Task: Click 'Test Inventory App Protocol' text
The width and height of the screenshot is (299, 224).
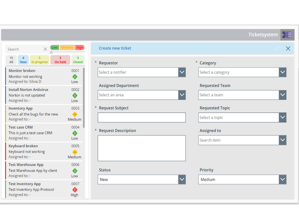Action: point(31,190)
